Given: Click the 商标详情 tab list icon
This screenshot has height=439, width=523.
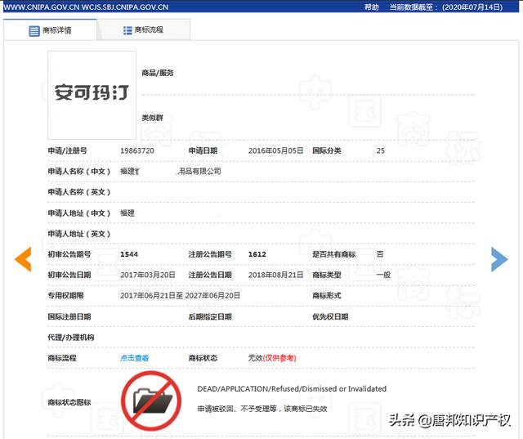Looking at the screenshot, I should coord(34,31).
